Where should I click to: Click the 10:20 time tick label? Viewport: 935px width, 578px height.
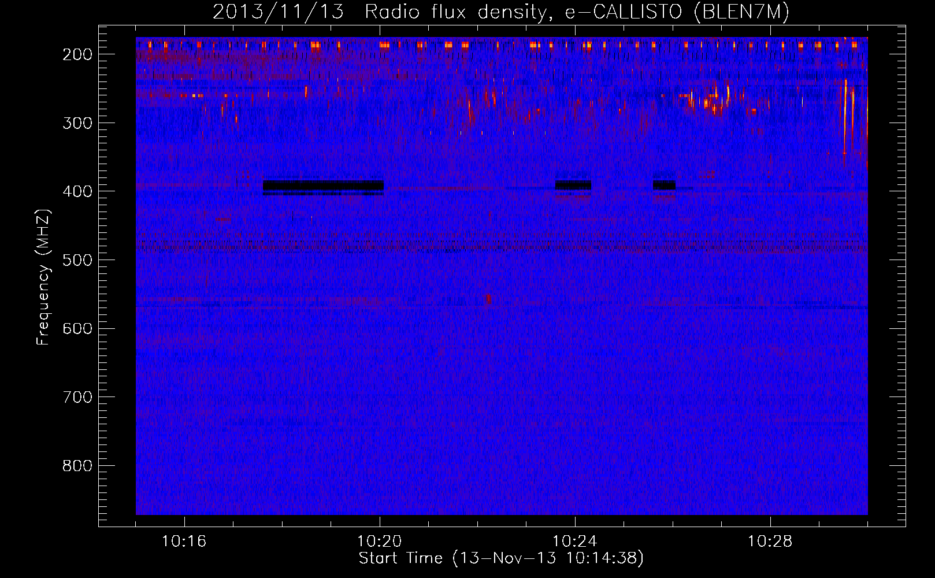[x=380, y=542]
